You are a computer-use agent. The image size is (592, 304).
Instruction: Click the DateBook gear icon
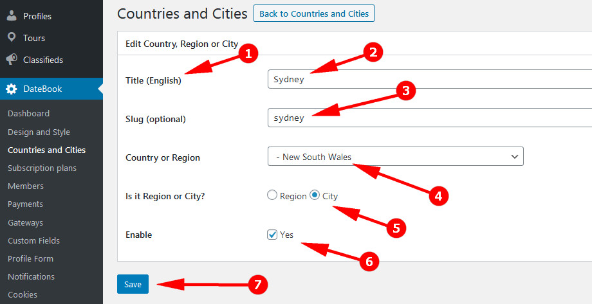pos(12,89)
